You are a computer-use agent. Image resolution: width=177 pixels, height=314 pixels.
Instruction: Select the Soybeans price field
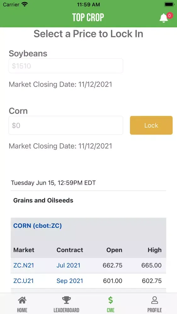point(66,66)
